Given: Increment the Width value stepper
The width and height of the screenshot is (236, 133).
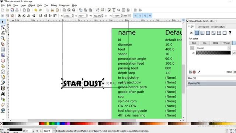Looking at the screenshot, I should [103, 15].
